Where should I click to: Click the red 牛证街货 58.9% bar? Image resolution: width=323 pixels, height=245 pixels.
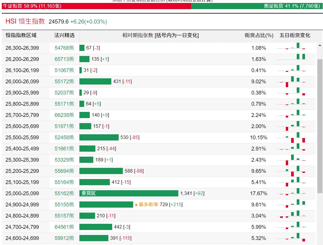coord(97,6)
